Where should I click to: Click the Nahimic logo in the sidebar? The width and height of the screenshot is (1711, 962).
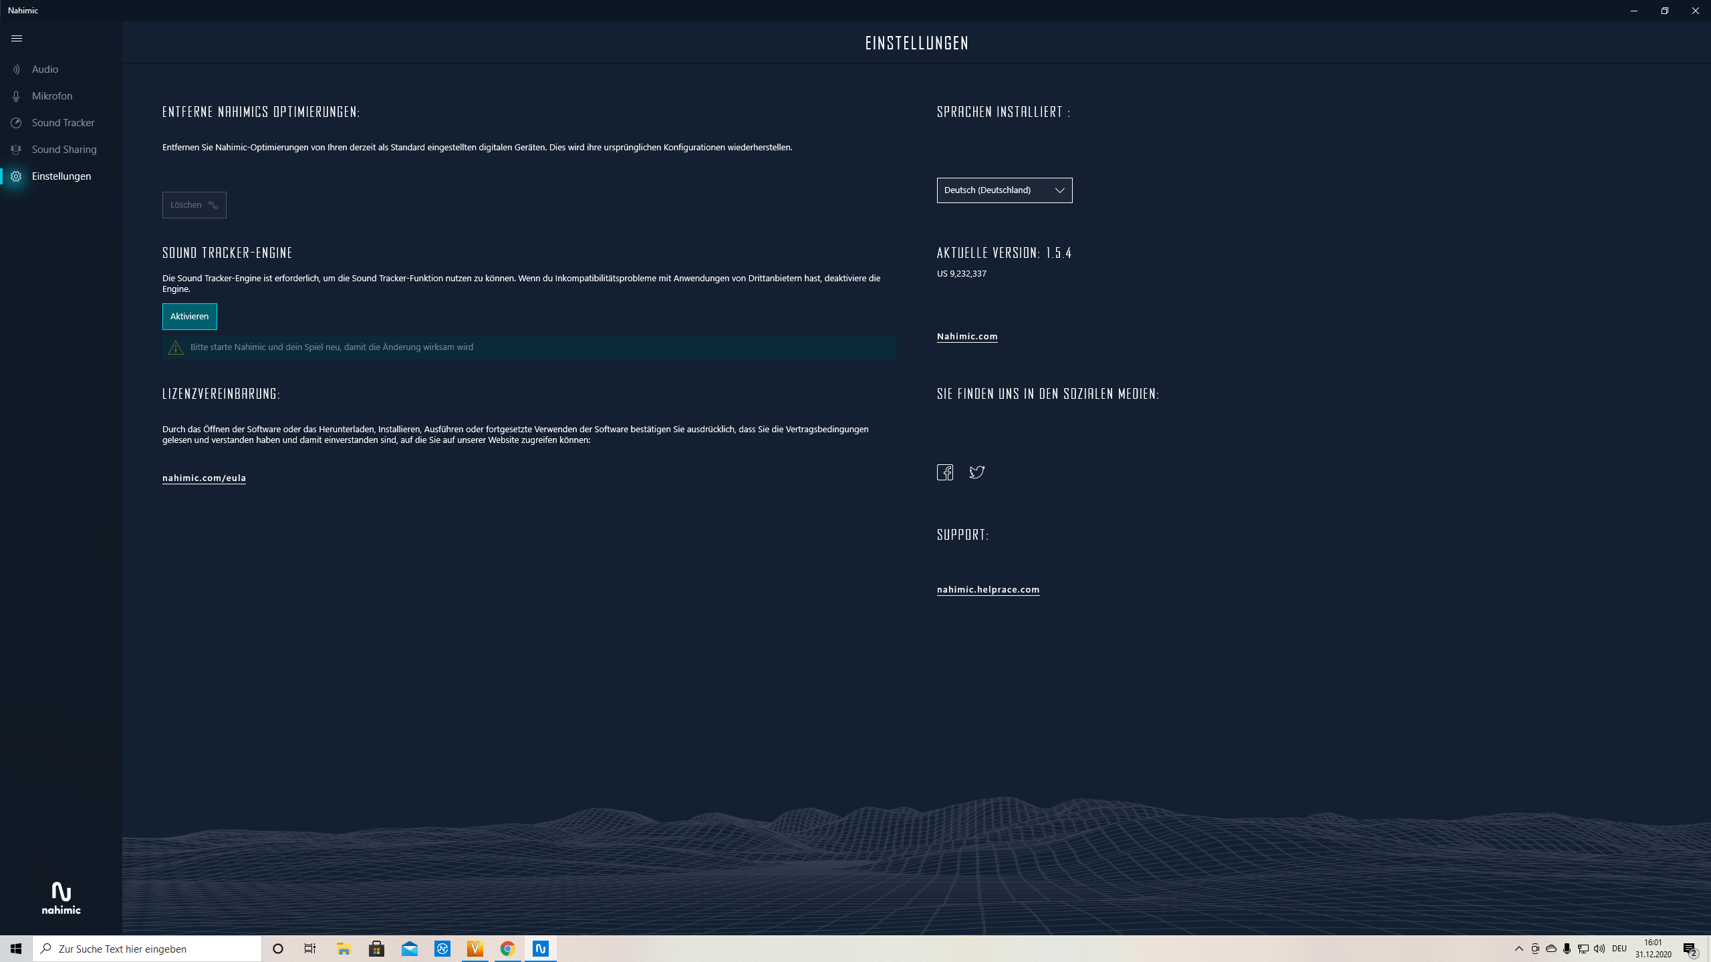coord(61,897)
